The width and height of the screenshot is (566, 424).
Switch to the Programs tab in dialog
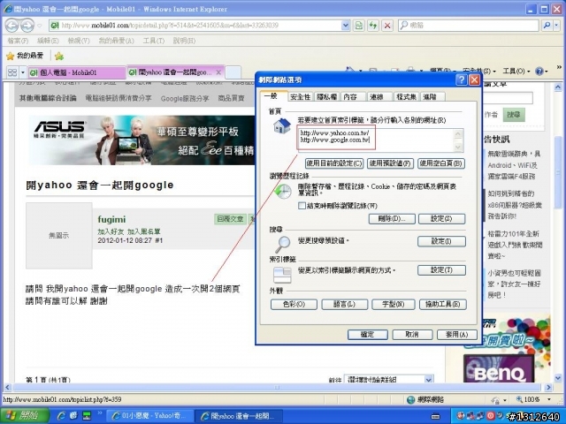tap(406, 96)
